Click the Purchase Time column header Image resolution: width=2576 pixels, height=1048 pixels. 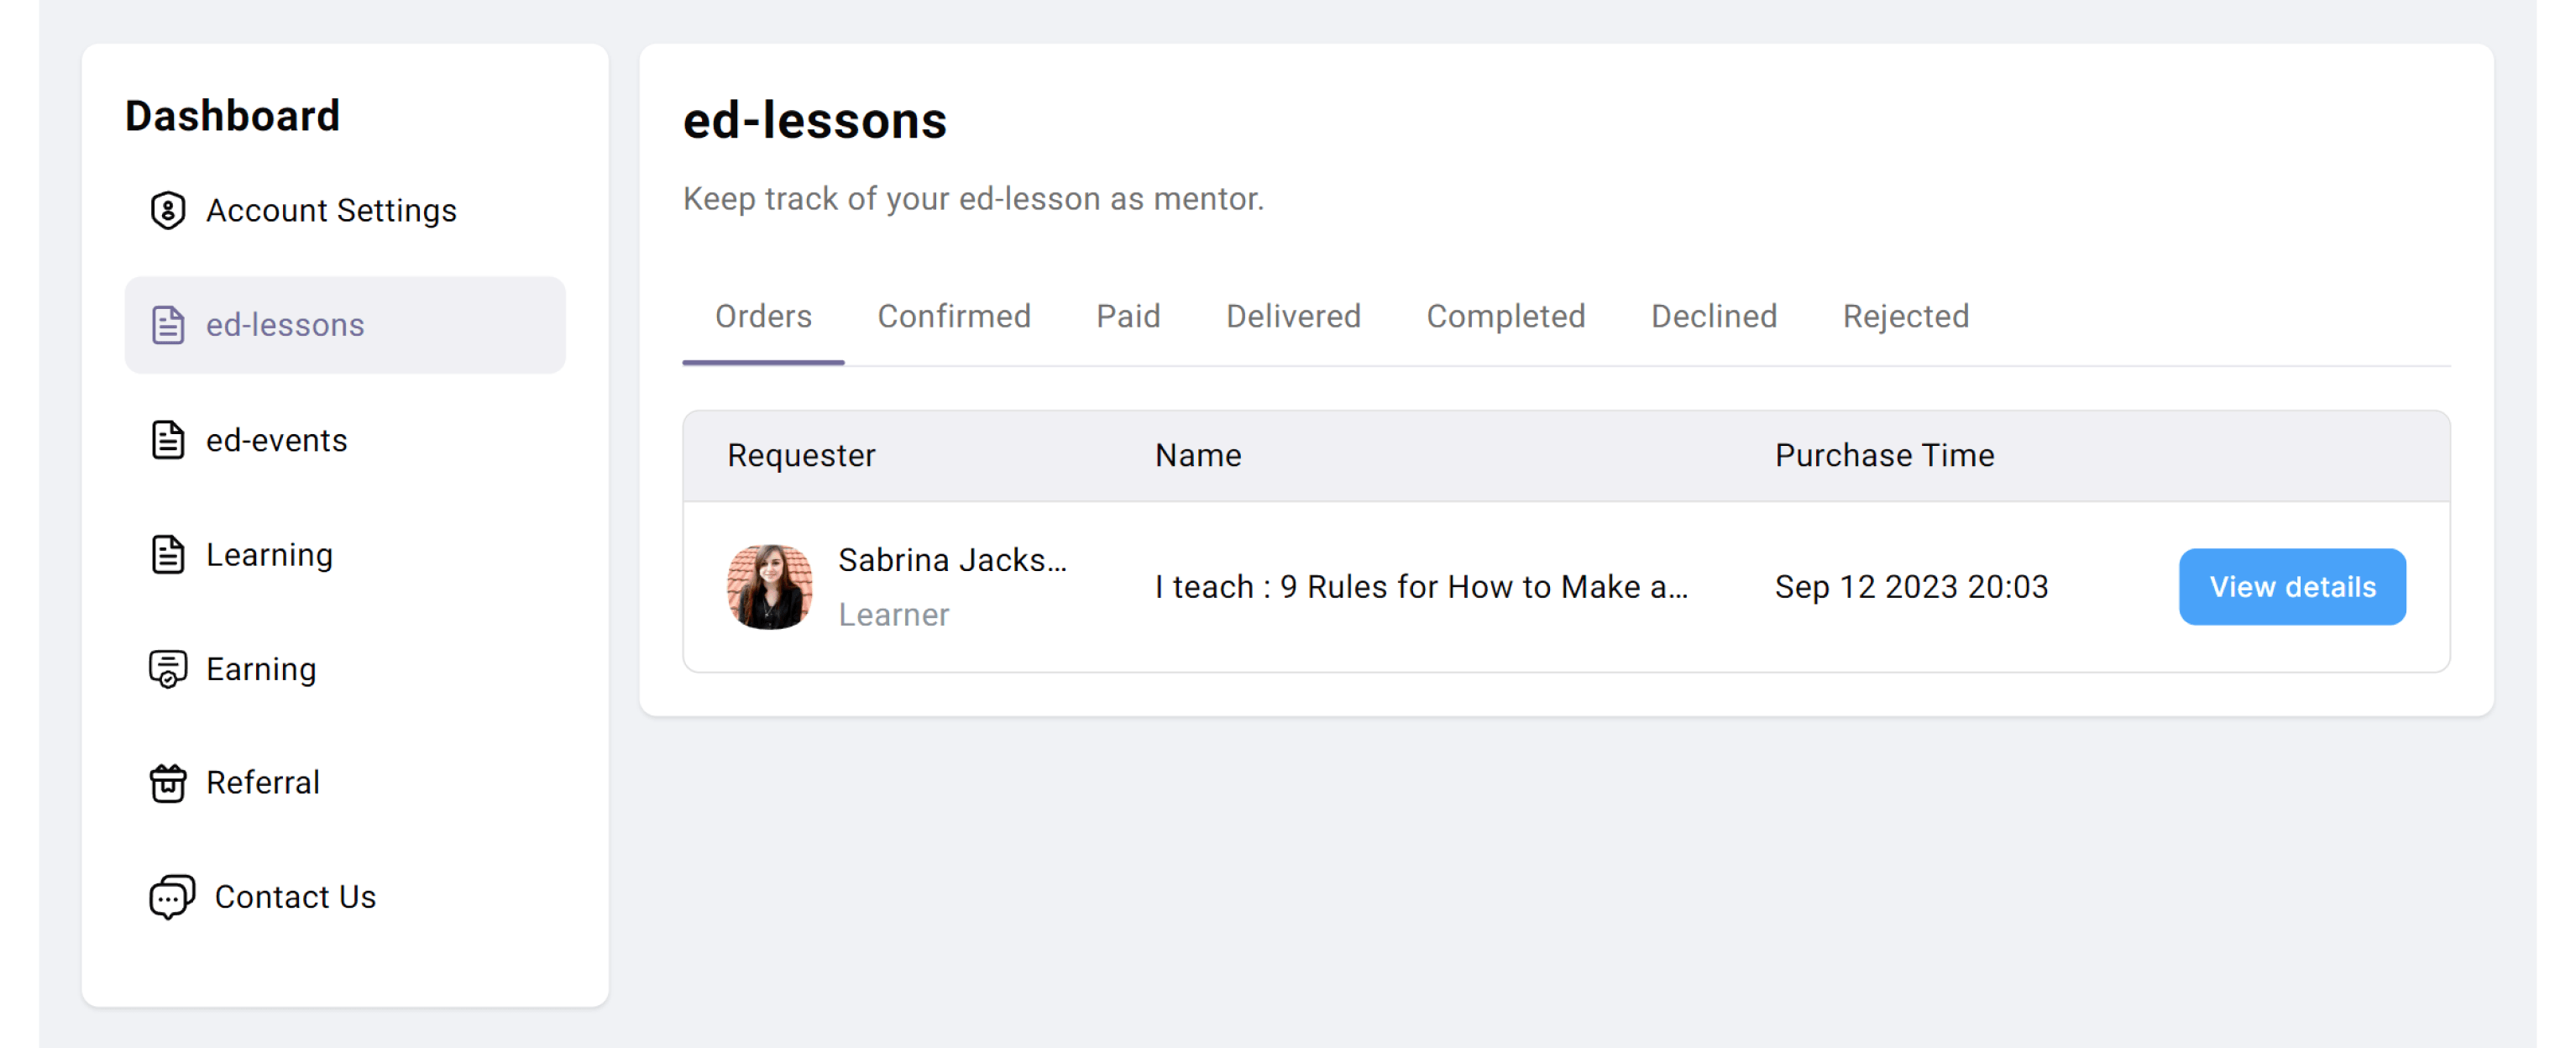pos(1884,455)
